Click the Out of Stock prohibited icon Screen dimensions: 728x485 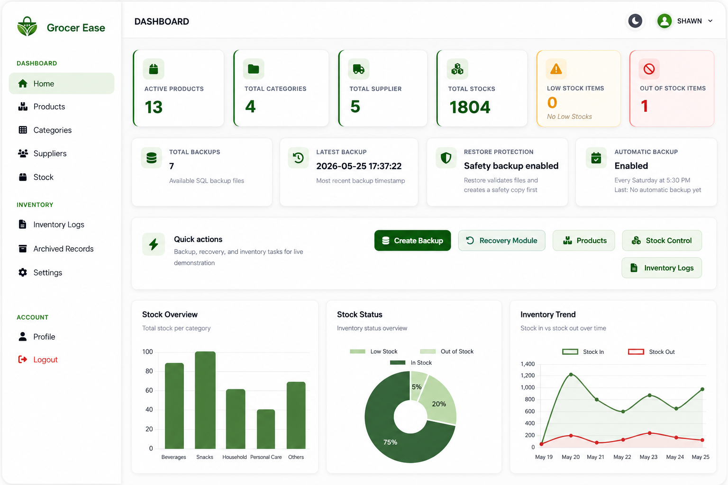(649, 69)
